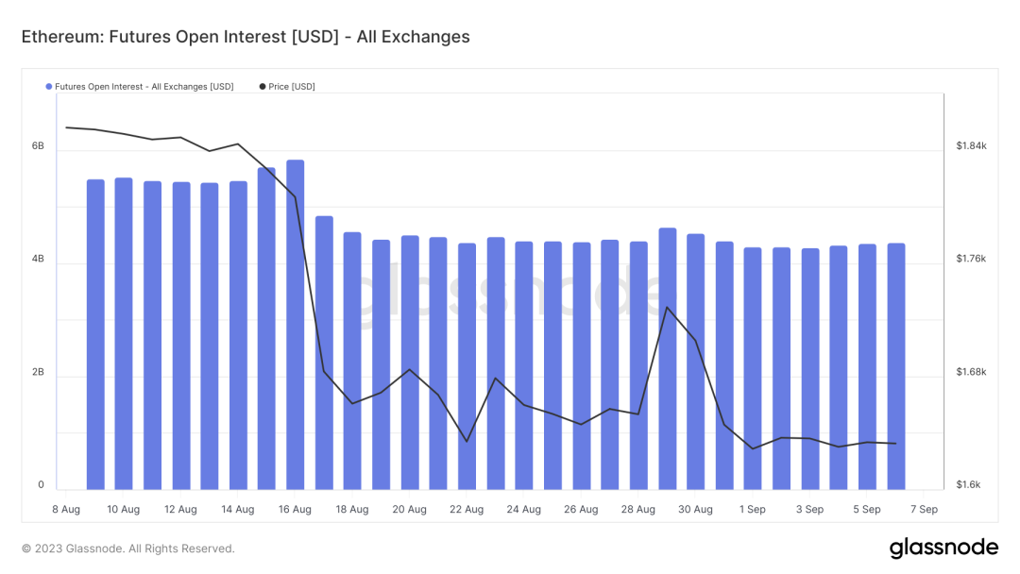Screen dimensions: 1020x574
Task: Click the Glassnode copyright notice
Action: [x=128, y=549]
